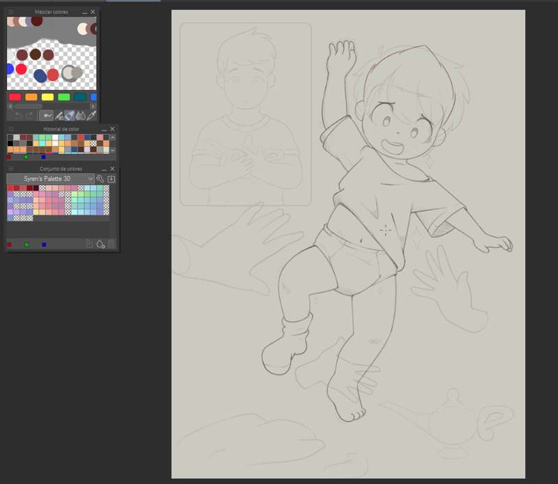Pick the green preset color swatch
558x484 pixels.
63,97
